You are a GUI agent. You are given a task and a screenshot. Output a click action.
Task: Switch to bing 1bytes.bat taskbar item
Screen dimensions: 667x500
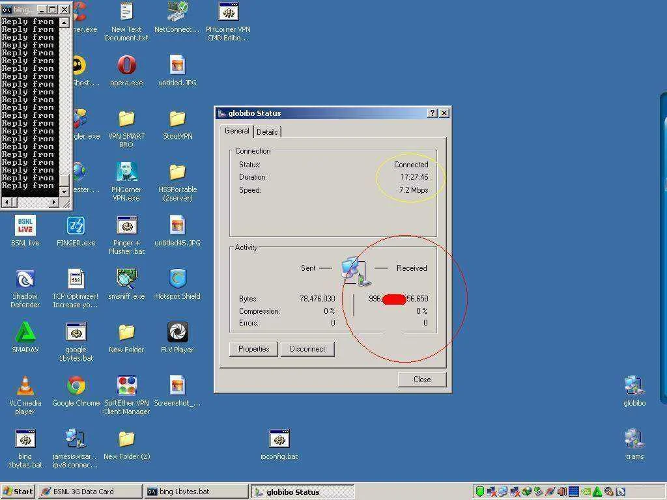[x=196, y=492]
